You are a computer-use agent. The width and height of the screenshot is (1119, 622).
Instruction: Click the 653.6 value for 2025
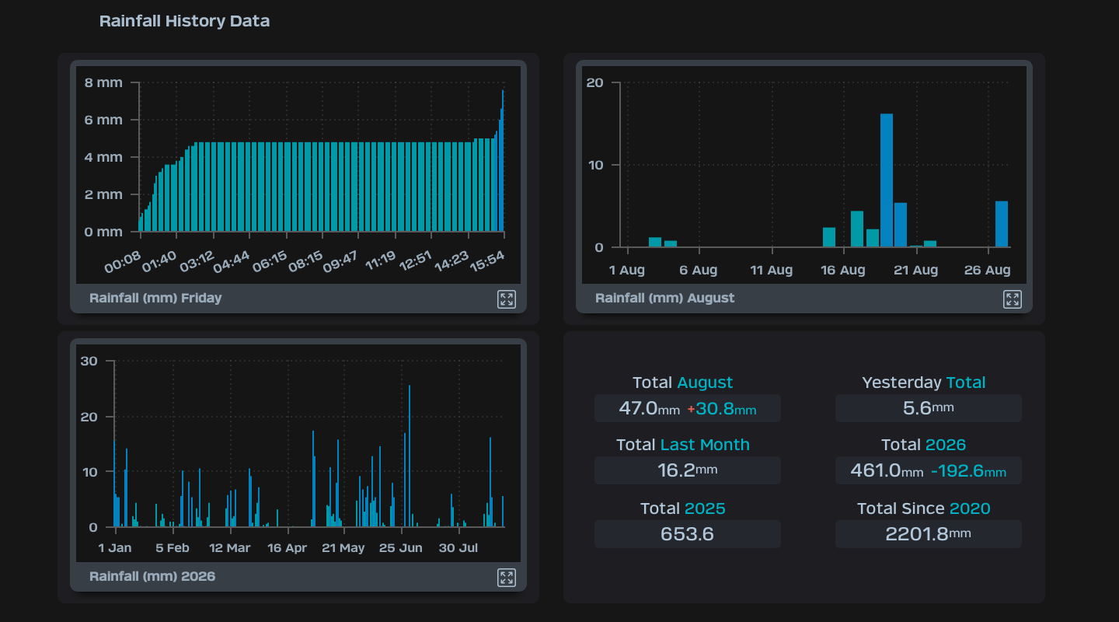pos(687,534)
